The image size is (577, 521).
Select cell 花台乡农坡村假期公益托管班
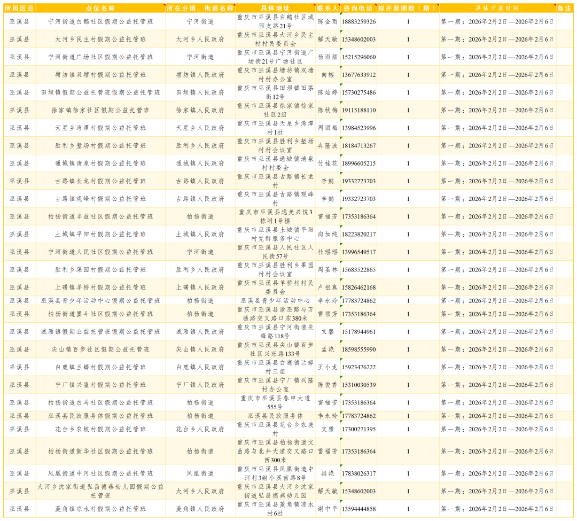pos(100,429)
